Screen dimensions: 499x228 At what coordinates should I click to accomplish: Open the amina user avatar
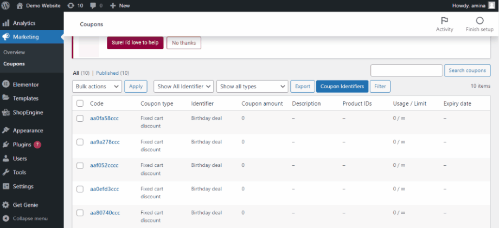click(491, 5)
